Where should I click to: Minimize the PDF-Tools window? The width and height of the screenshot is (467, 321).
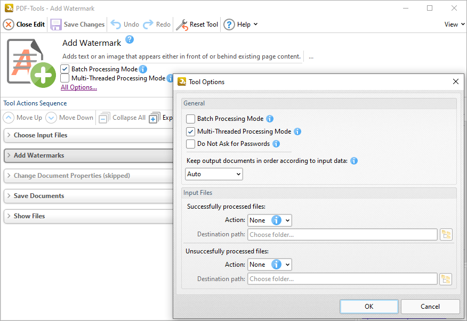point(406,8)
